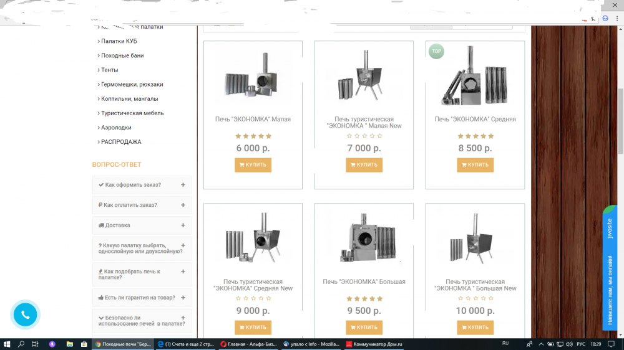Open the Windows Start menu
The image size is (624, 350).
pos(7,344)
